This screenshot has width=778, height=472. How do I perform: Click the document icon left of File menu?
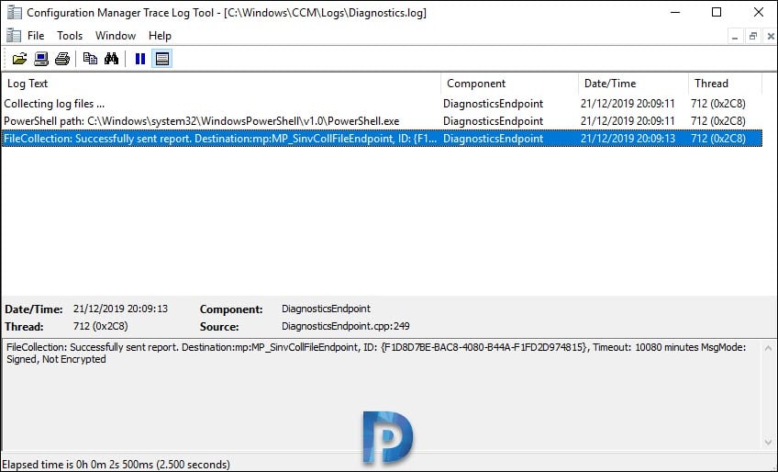click(x=14, y=35)
